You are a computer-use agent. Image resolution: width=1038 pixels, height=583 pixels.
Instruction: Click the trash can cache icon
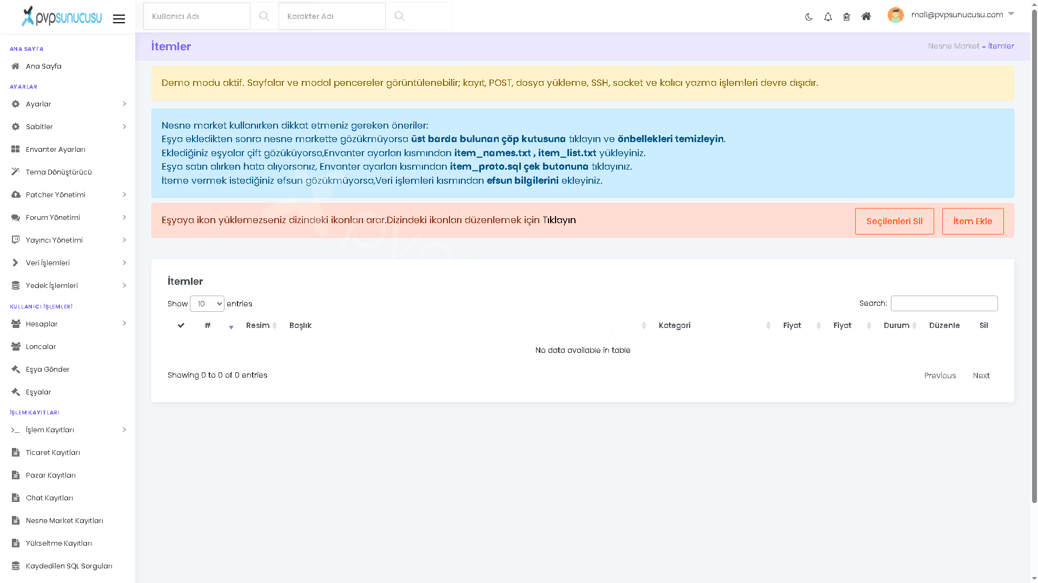pyautogui.click(x=847, y=17)
